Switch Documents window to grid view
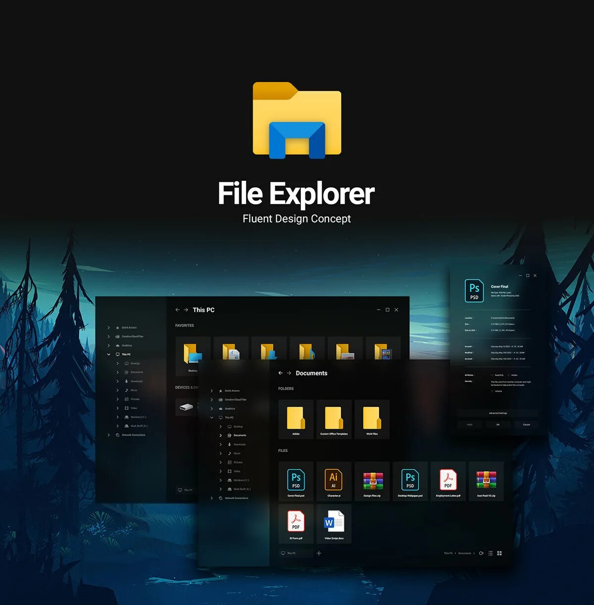Screen dimensions: 594x605 [x=499, y=553]
